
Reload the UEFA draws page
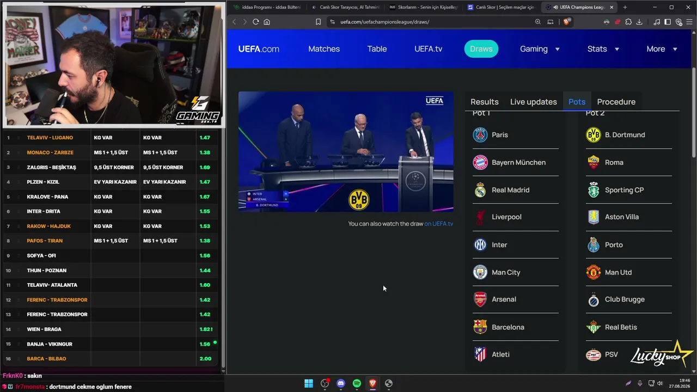[255, 22]
